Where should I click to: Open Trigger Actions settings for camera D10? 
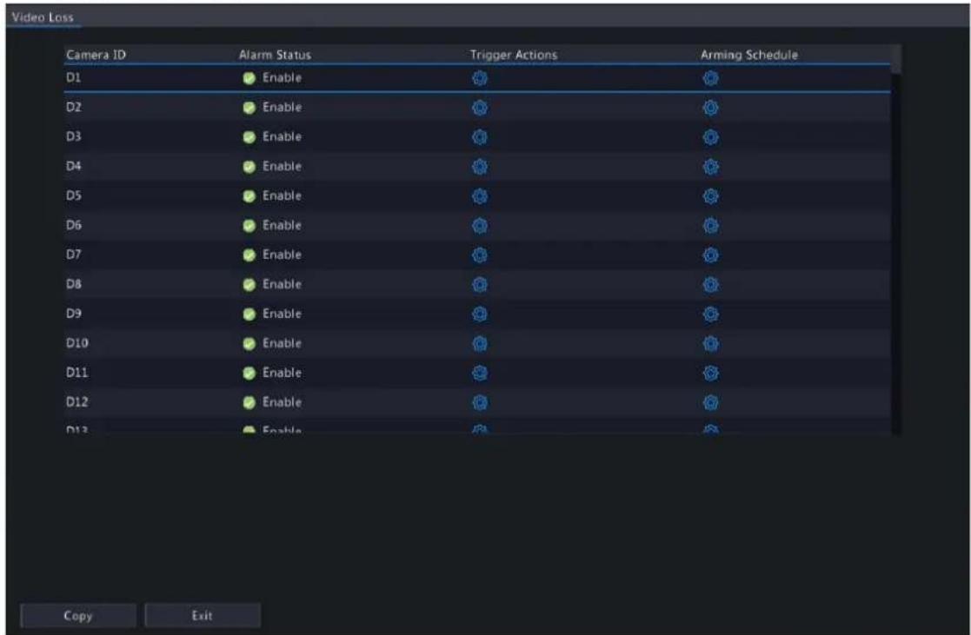pos(480,343)
